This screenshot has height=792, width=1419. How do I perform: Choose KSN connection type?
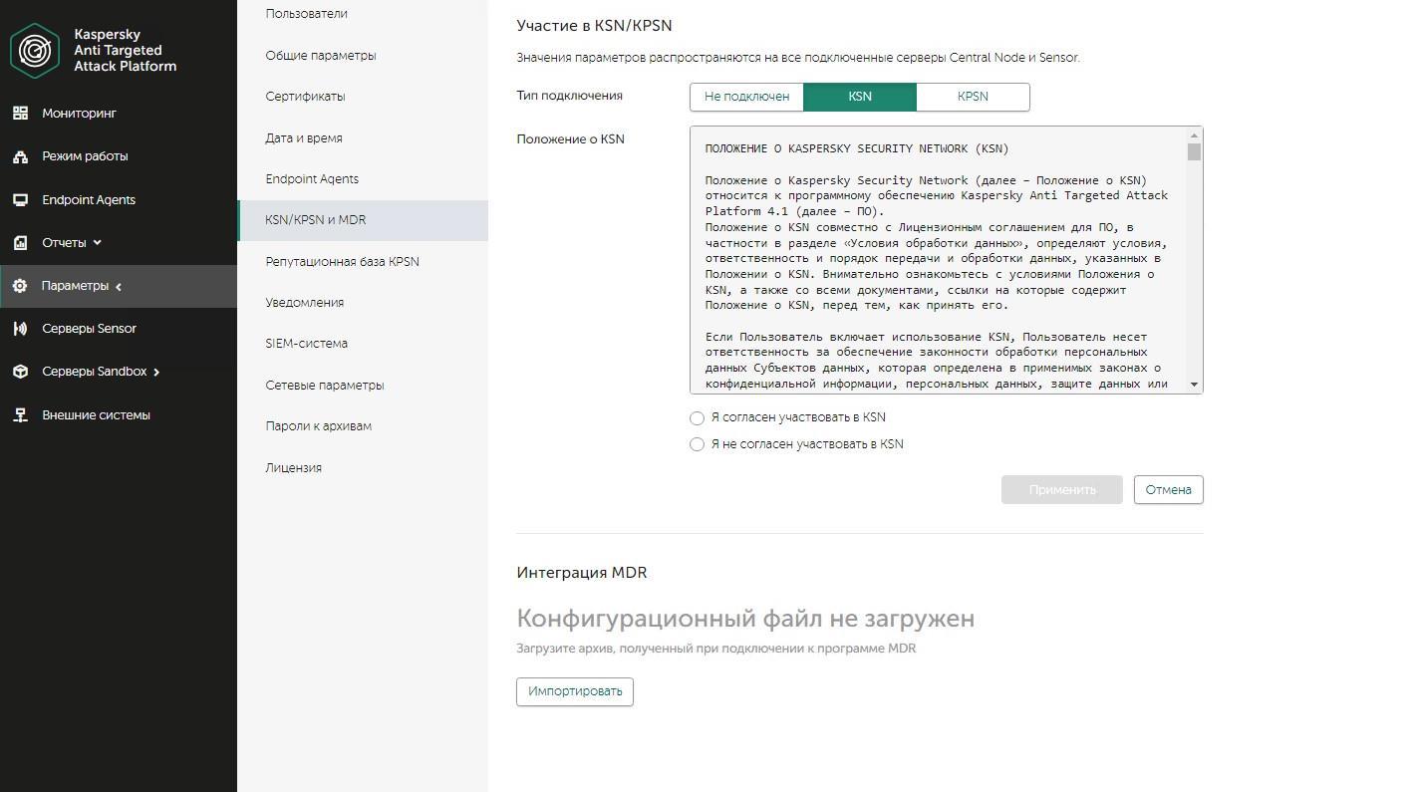pyautogui.click(x=860, y=97)
